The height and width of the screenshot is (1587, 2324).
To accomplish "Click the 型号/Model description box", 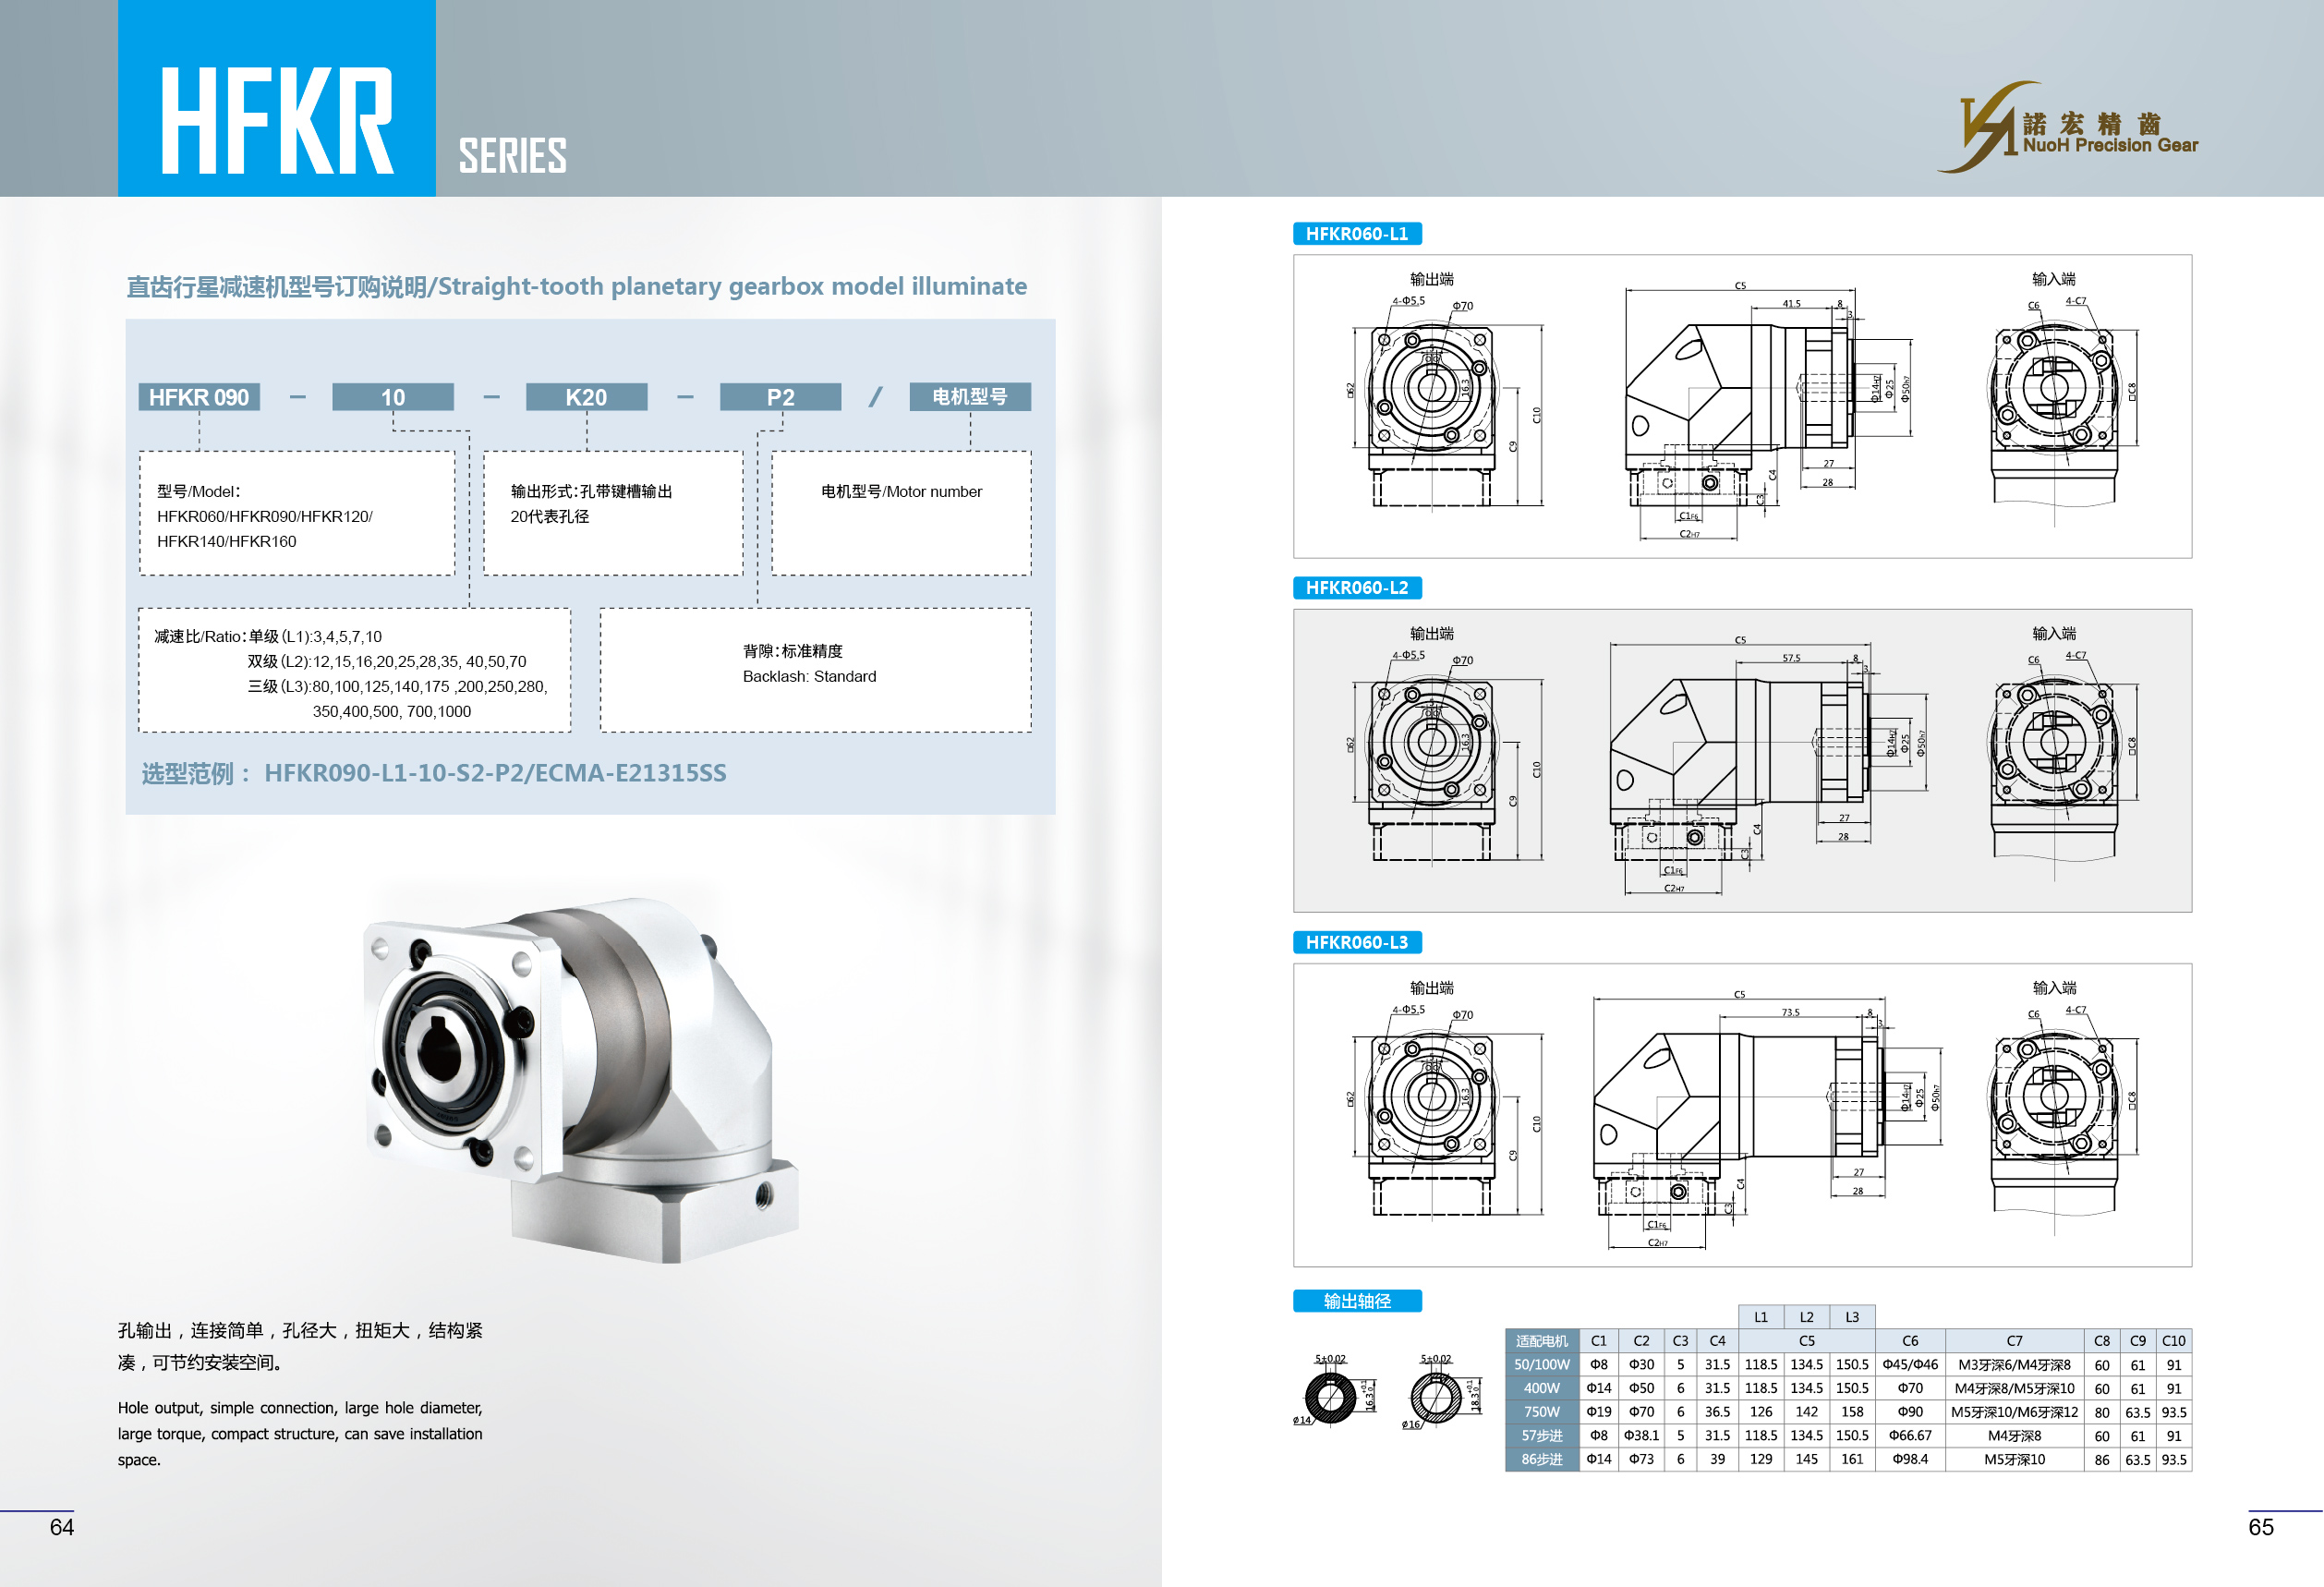I will [297, 513].
